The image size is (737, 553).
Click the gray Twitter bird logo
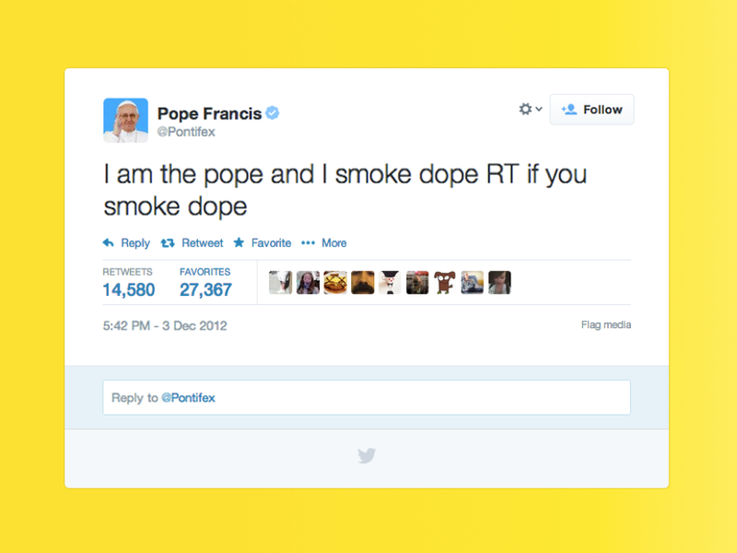click(x=367, y=455)
